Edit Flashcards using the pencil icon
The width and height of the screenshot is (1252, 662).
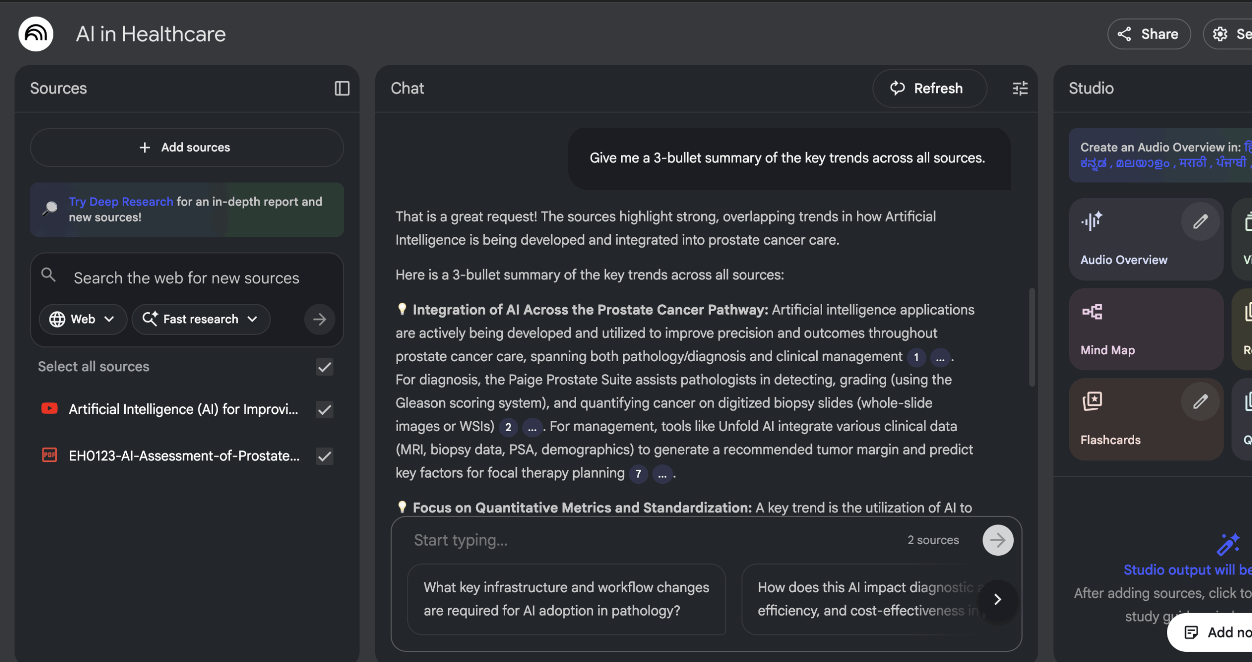(x=1201, y=401)
